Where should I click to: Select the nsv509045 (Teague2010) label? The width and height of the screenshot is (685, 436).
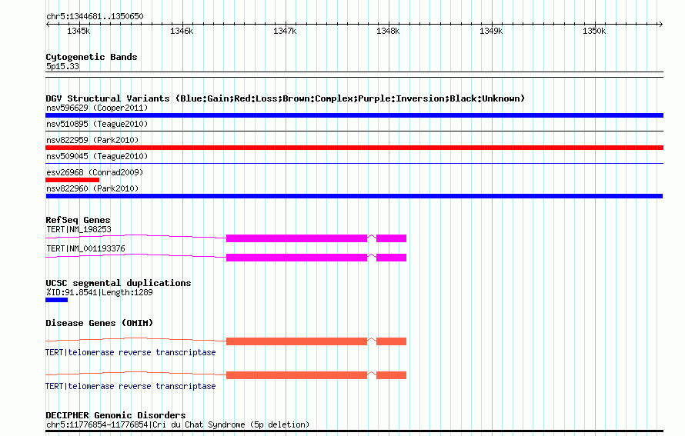coord(97,156)
